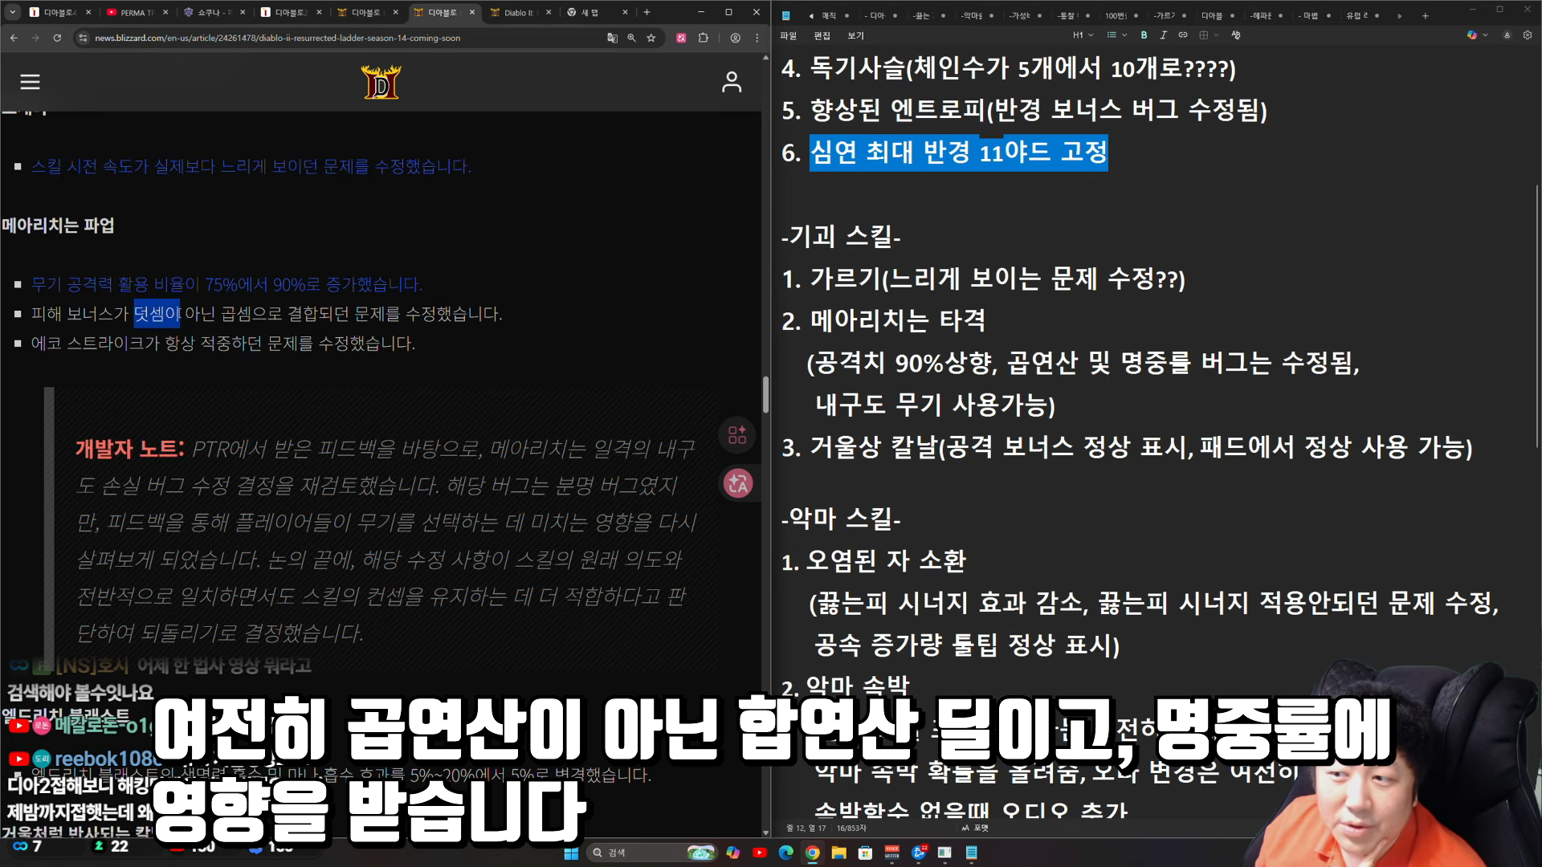The width and height of the screenshot is (1542, 867).
Task: Open a new Chrome tab
Action: point(647,12)
